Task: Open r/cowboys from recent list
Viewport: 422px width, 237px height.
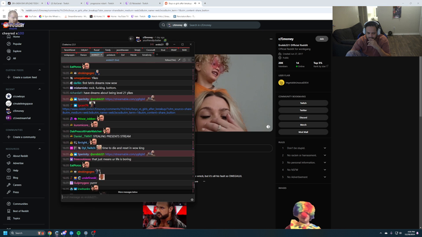Action: pyautogui.click(x=18, y=97)
